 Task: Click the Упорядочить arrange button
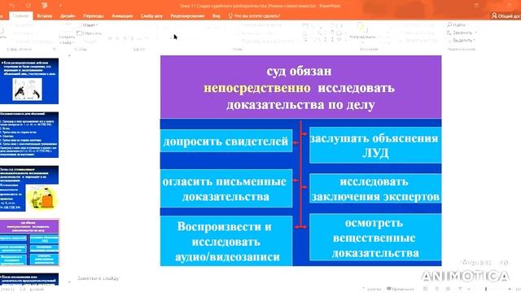click(361, 32)
